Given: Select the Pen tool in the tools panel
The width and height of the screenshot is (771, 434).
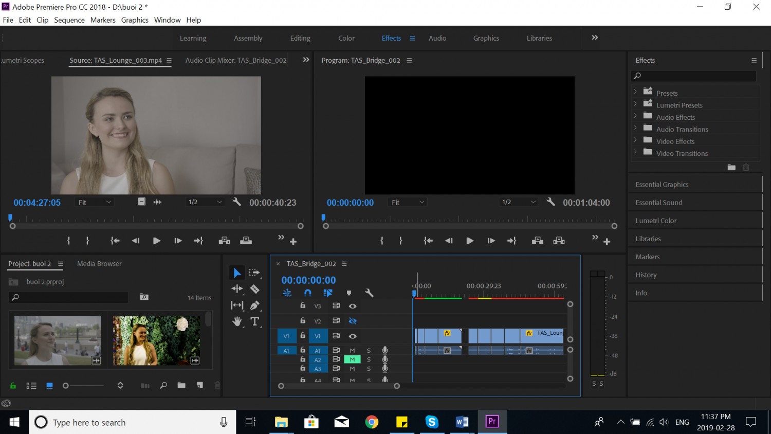Looking at the screenshot, I should (x=254, y=305).
